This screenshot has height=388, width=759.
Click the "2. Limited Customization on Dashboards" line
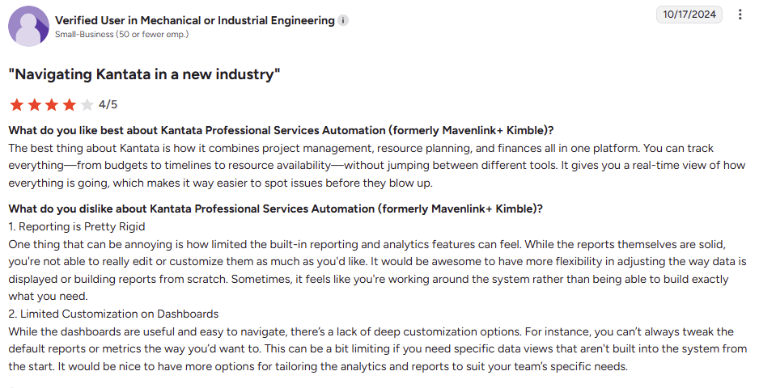113,314
